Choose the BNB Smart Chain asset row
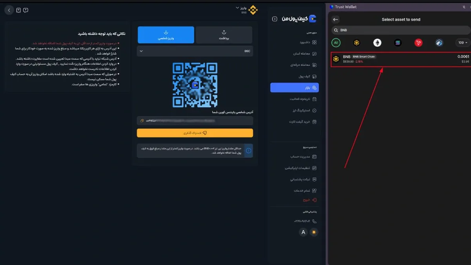The height and width of the screenshot is (265, 471). click(x=400, y=59)
